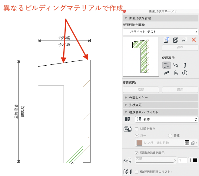
Task: Select the column usage icon
Action: tap(185, 65)
